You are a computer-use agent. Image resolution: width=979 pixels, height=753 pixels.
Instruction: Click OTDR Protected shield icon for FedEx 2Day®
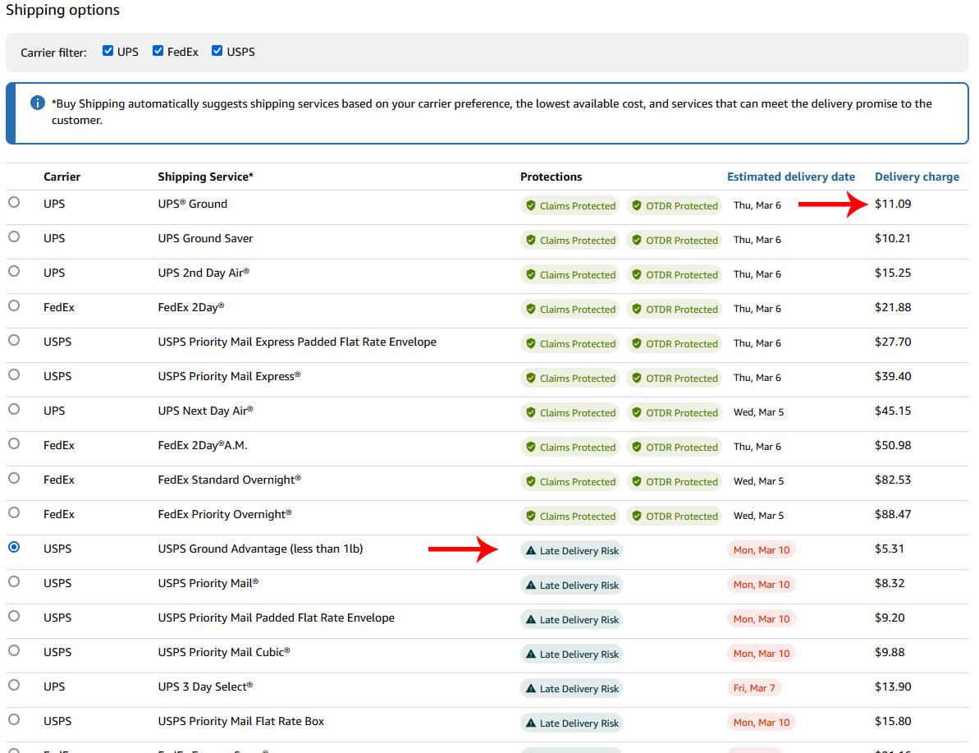(x=637, y=309)
